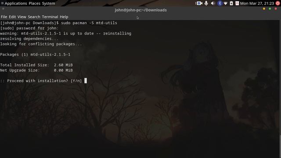Click the terminal title john@john-pc:~/Downloads

pyautogui.click(x=140, y=10)
